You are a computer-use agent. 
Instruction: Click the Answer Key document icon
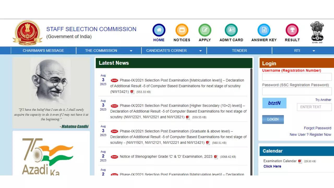click(264, 30)
